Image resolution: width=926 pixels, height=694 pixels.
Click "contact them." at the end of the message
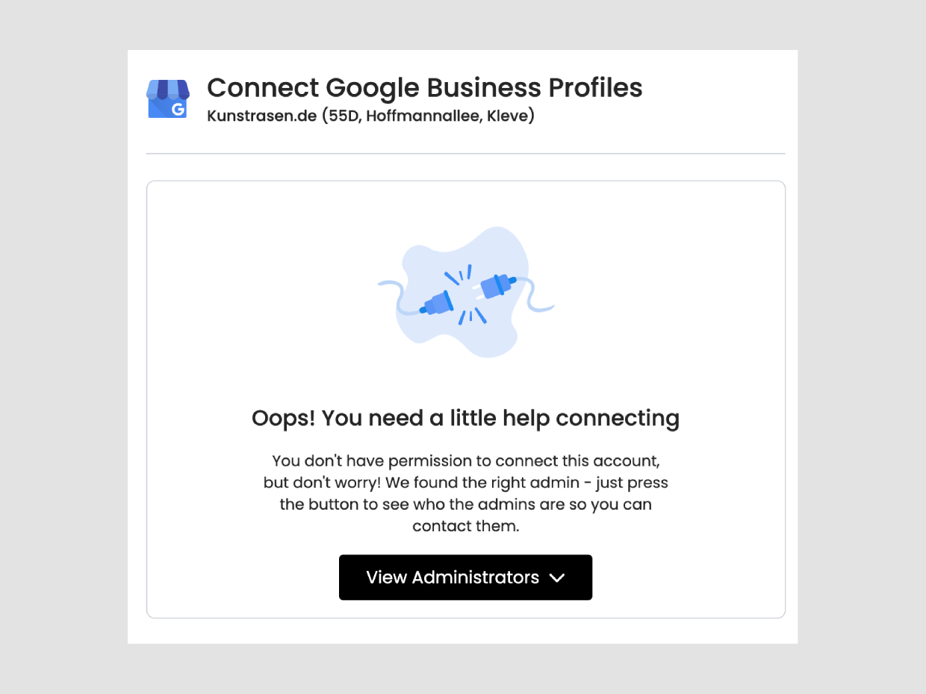click(x=465, y=526)
